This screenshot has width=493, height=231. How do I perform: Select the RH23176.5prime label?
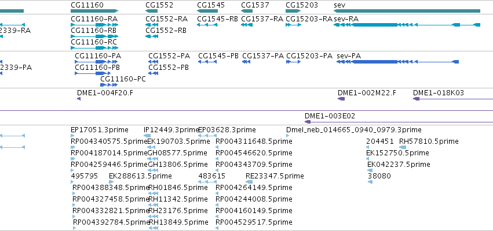point(178,211)
